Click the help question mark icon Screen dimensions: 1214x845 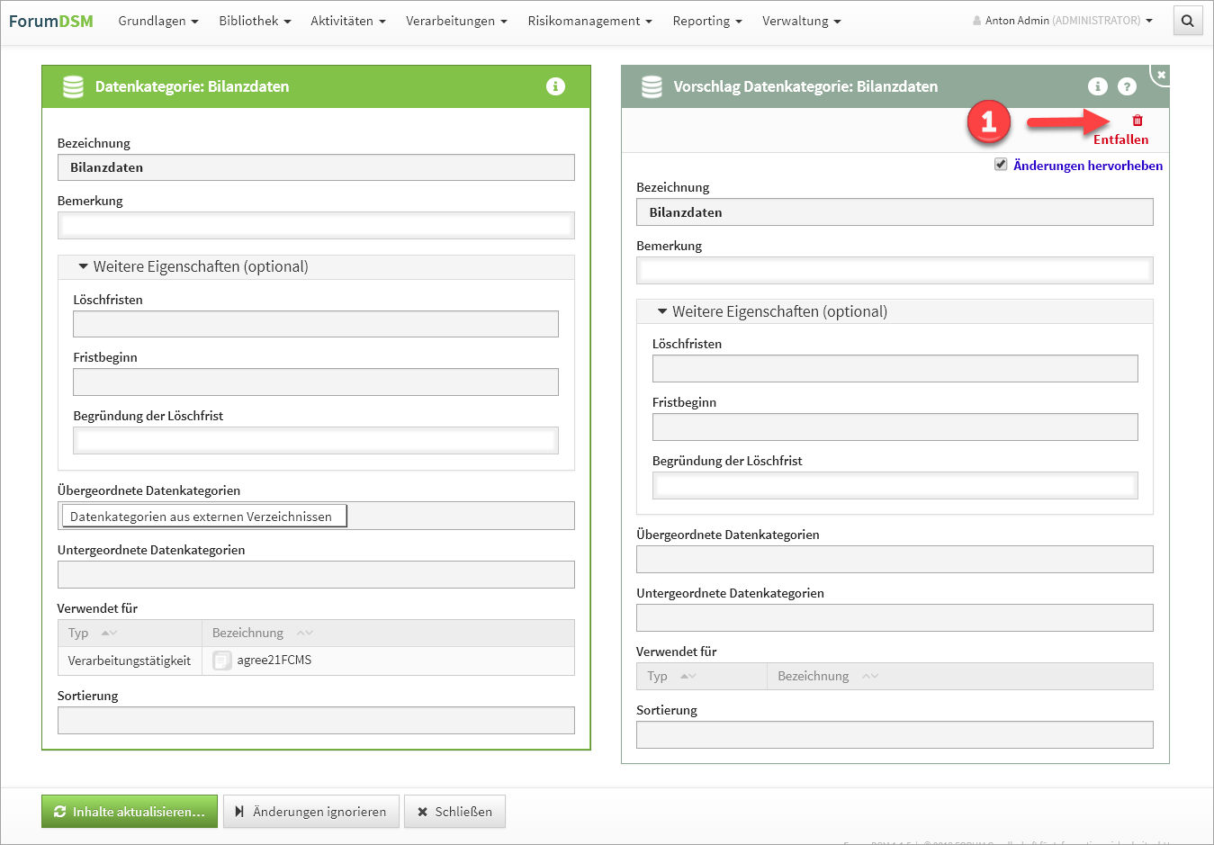click(x=1127, y=86)
